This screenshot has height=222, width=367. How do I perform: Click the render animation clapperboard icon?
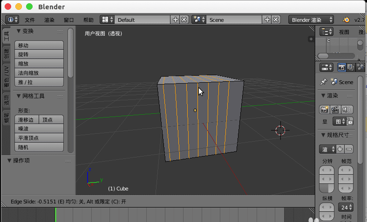point(335,110)
